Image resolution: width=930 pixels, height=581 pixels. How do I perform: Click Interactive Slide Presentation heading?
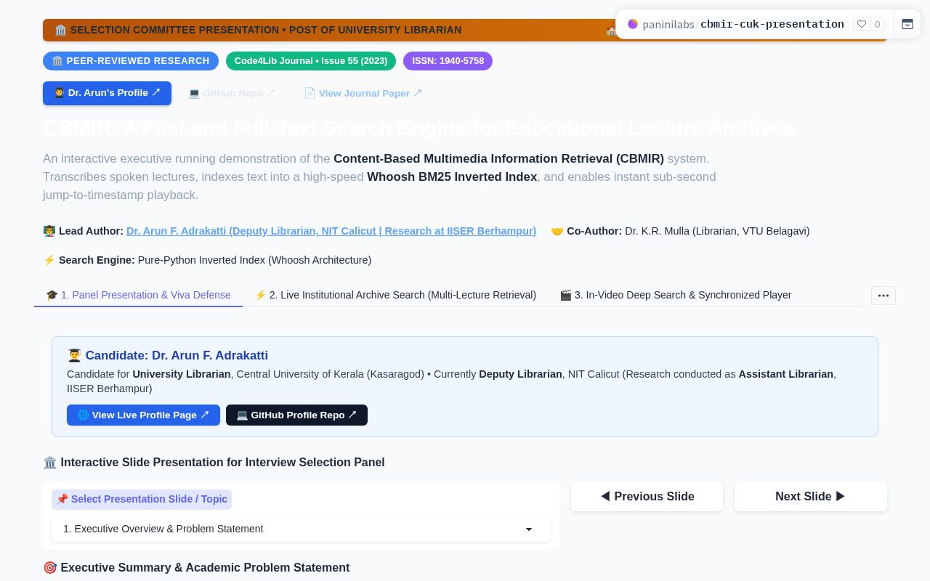pyautogui.click(x=214, y=463)
